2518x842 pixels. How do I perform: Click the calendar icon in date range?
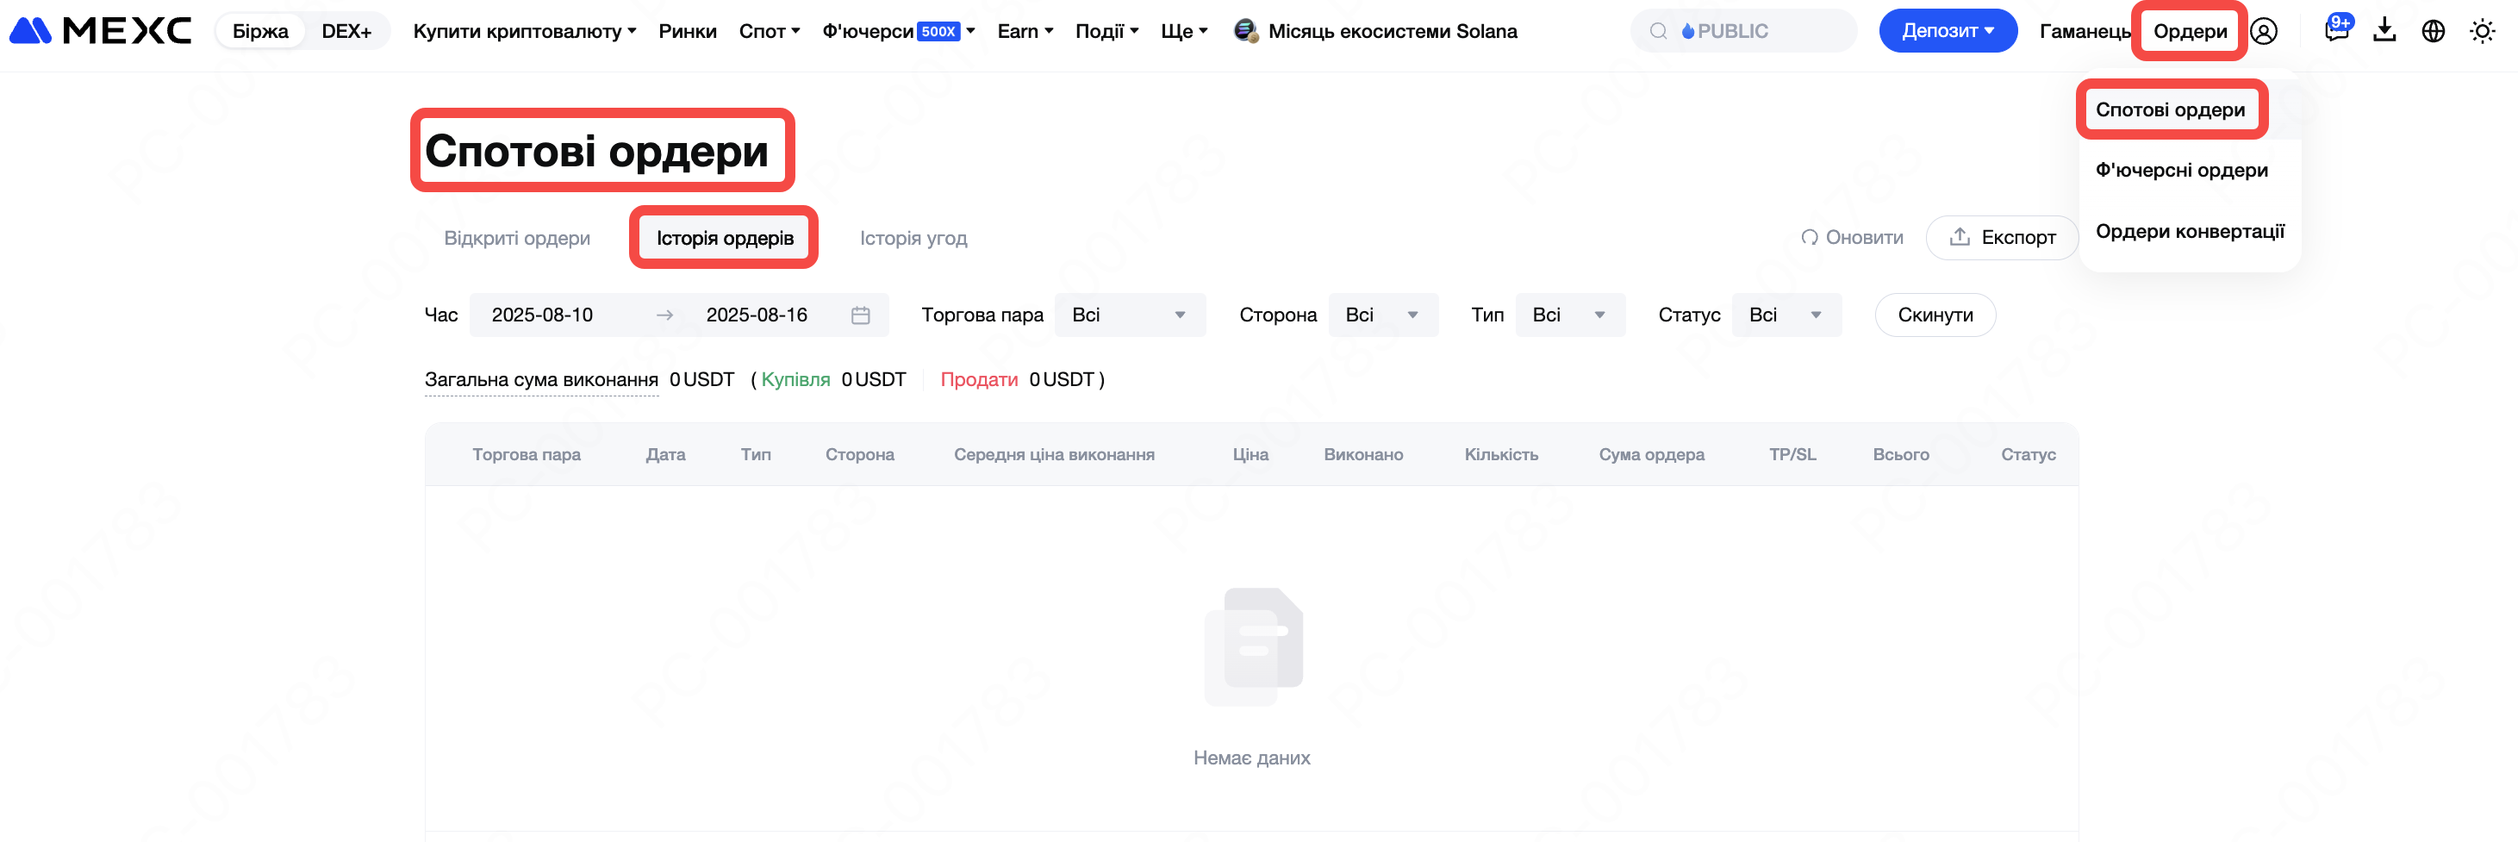coord(860,315)
